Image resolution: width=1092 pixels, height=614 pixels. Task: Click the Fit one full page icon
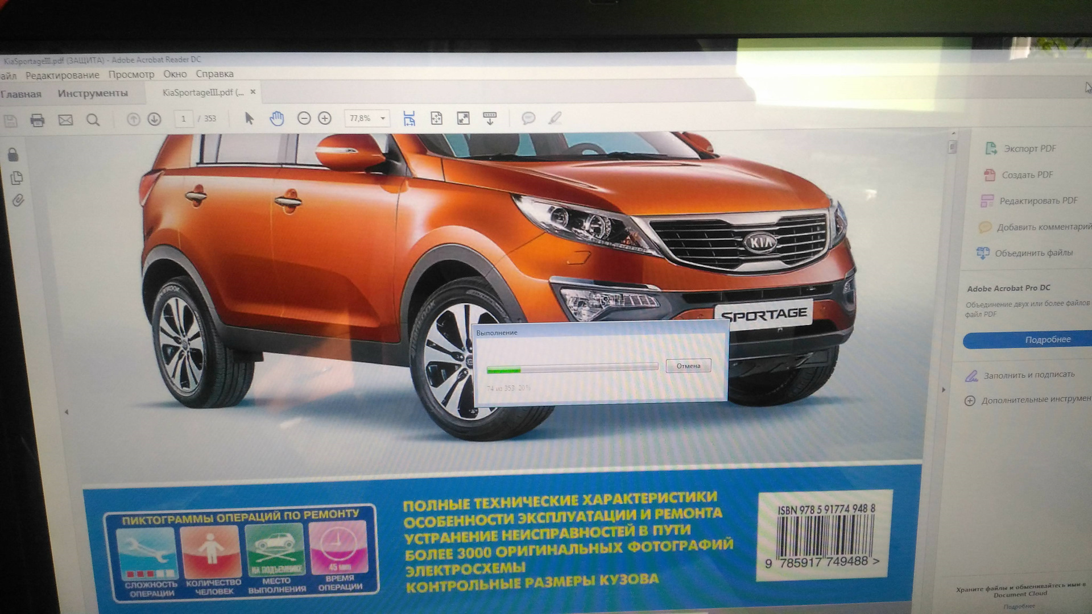pyautogui.click(x=436, y=118)
